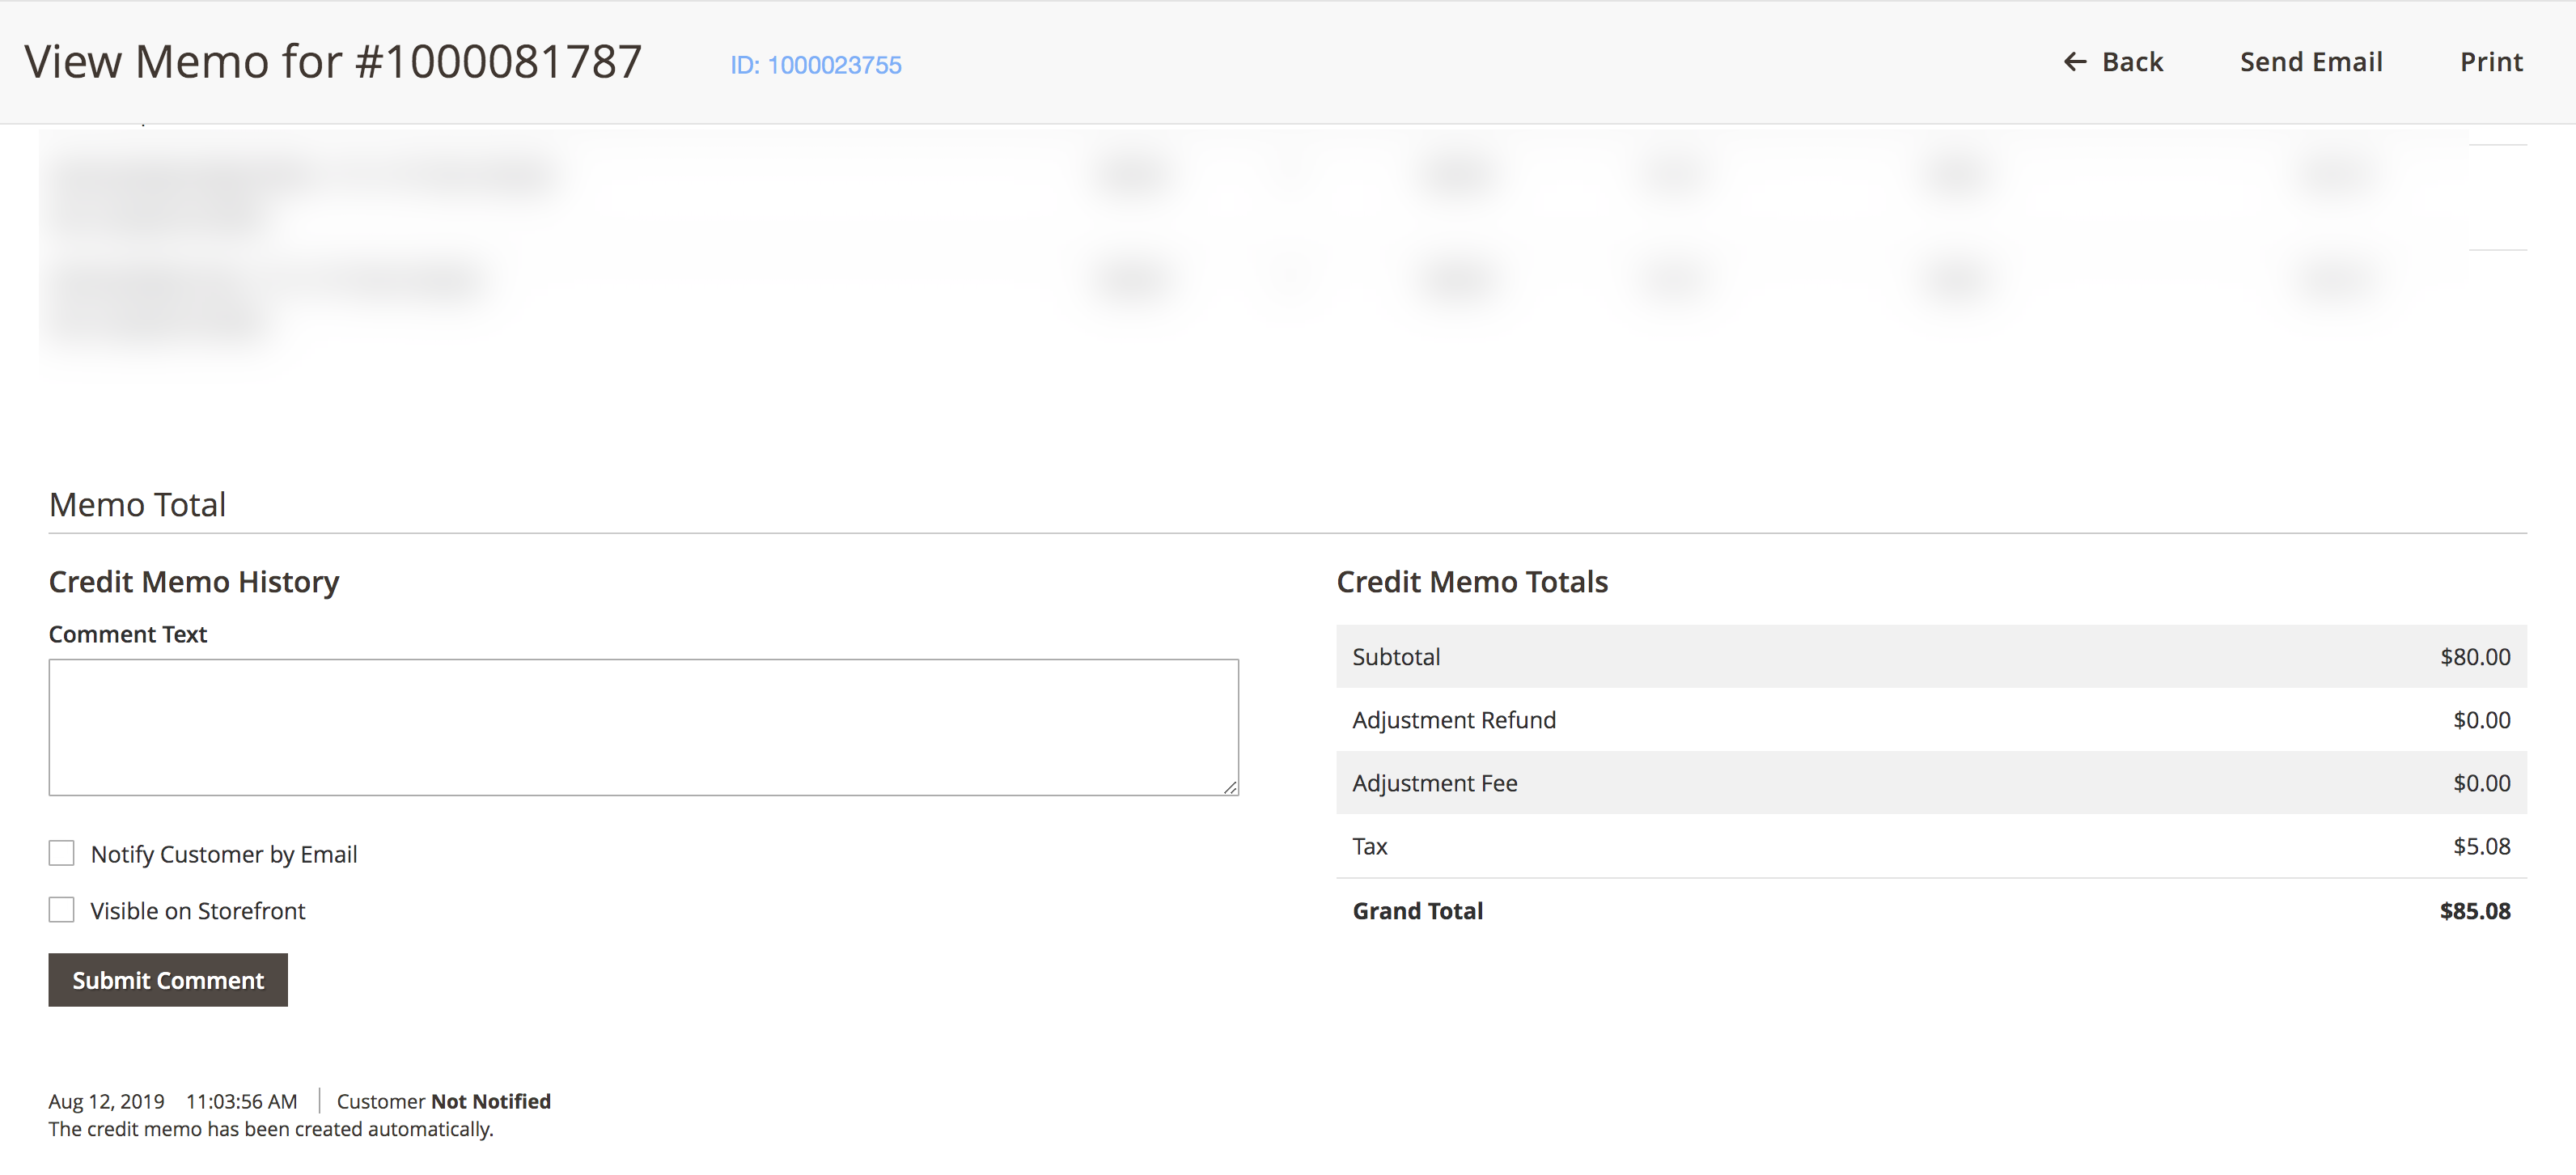This screenshot has height=1175, width=2576.
Task: Click Send Email action
Action: pos(2311,61)
